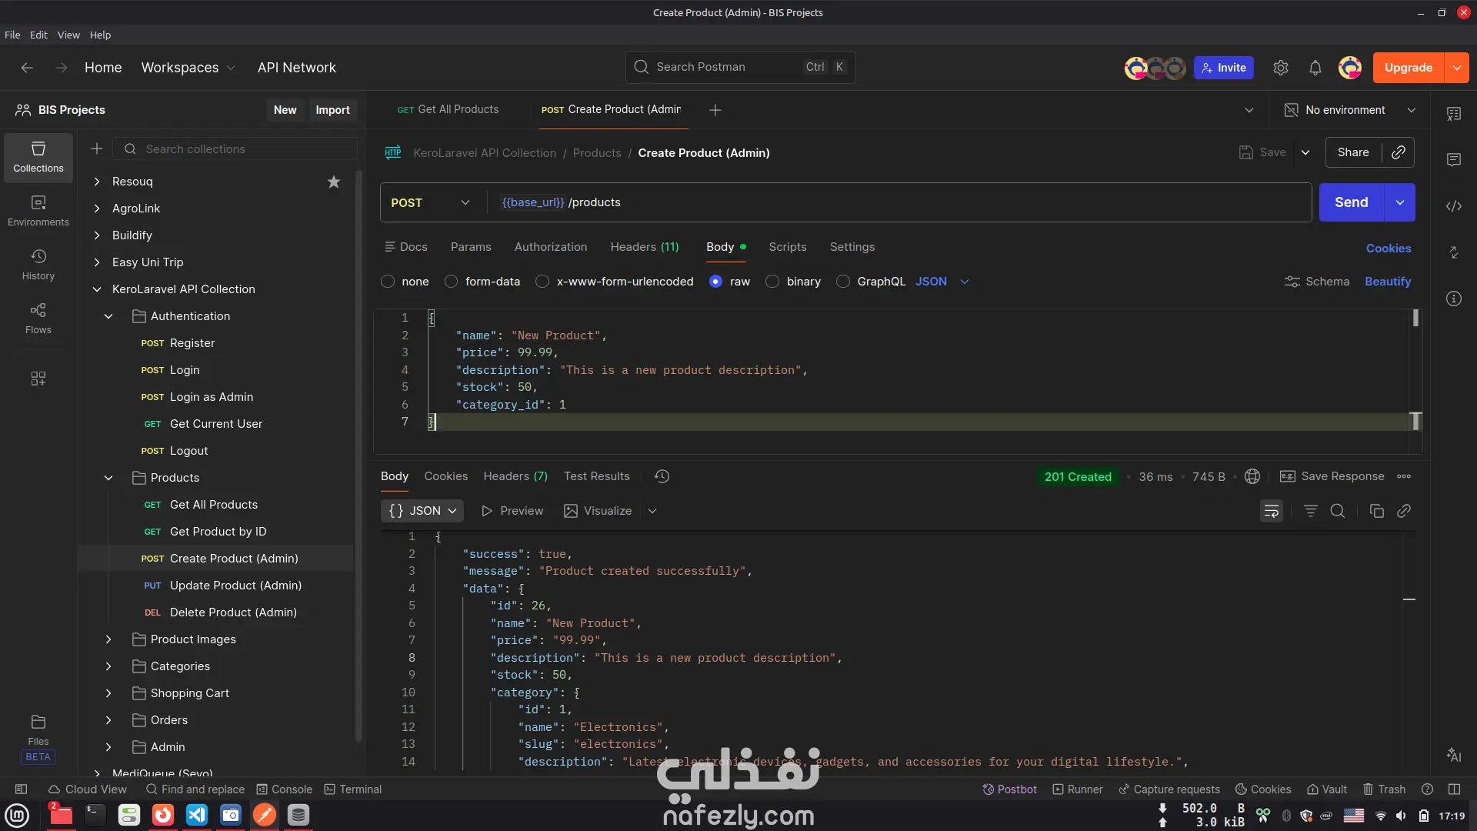The width and height of the screenshot is (1477, 831).
Task: Select the binary body type
Action: [x=772, y=282]
